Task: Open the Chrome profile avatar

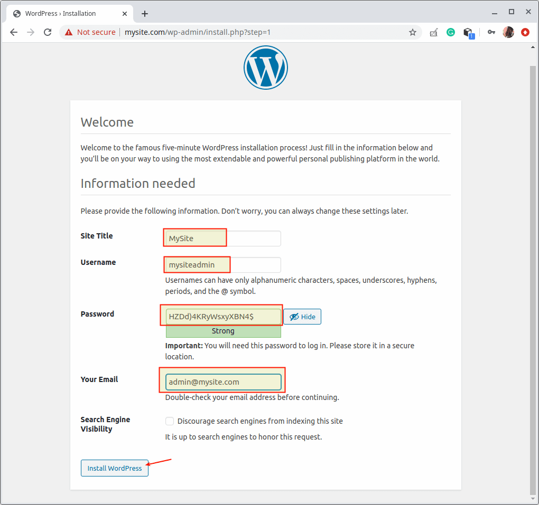Action: (508, 32)
